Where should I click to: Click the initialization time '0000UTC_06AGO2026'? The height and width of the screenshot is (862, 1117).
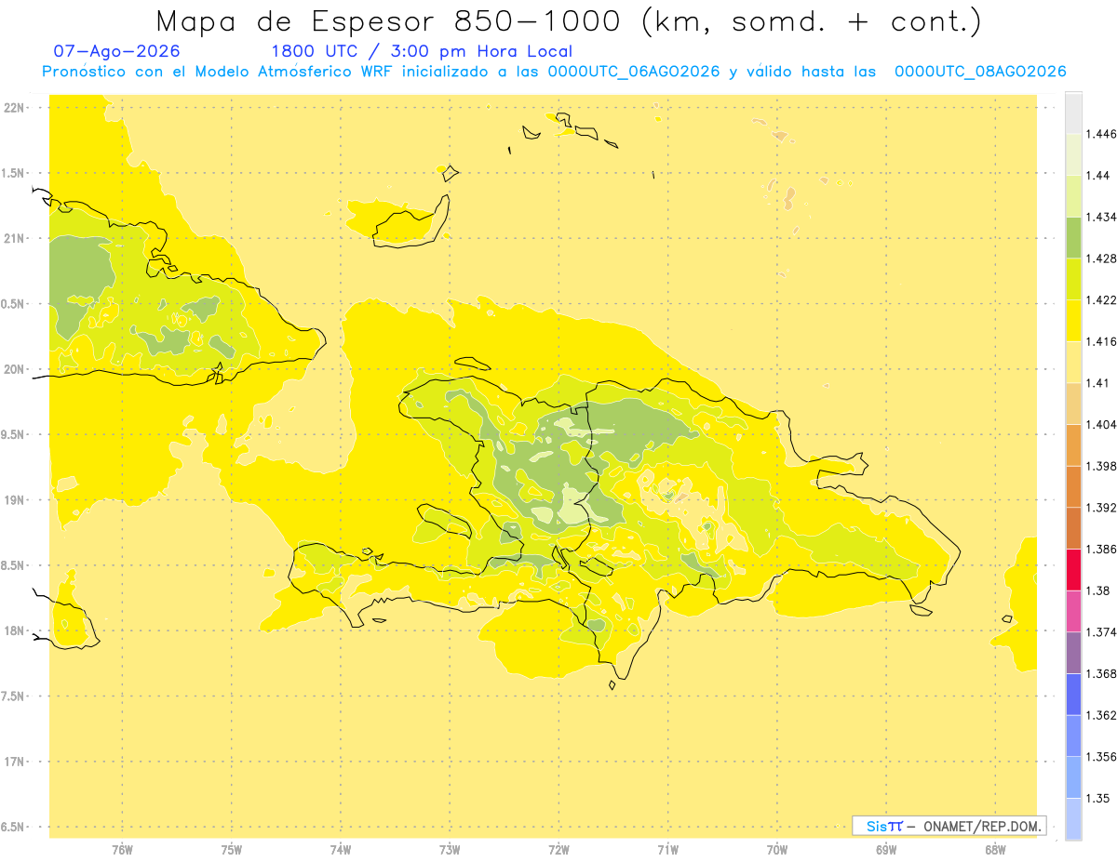click(x=634, y=72)
